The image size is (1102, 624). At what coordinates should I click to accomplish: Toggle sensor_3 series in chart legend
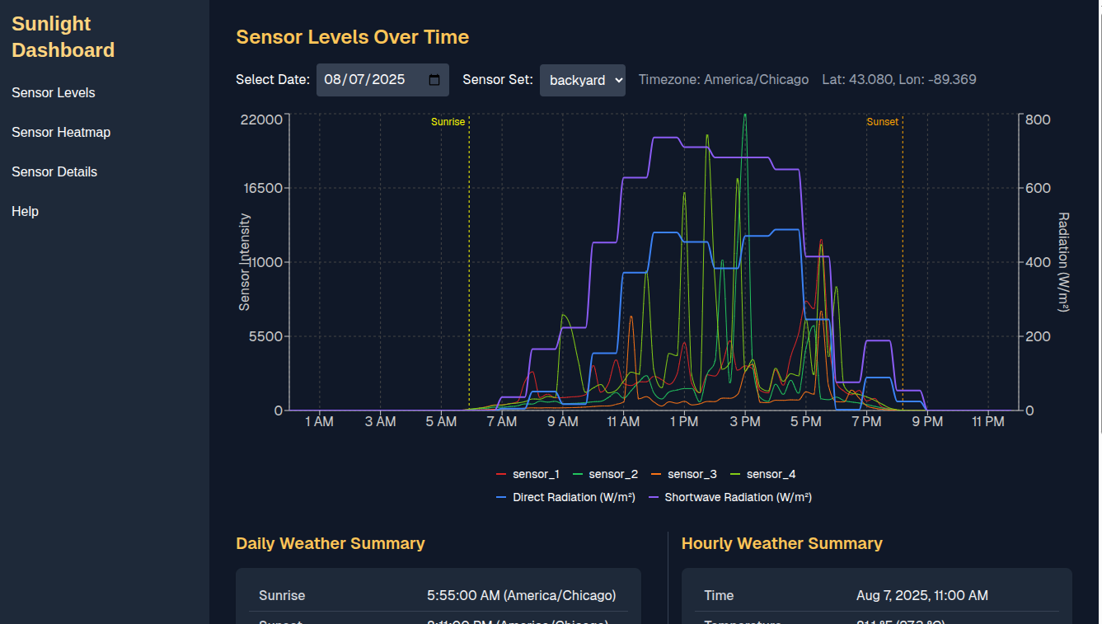coord(683,475)
